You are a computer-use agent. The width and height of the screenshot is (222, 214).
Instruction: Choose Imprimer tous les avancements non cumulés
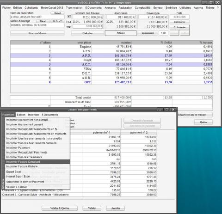[x=37, y=138]
